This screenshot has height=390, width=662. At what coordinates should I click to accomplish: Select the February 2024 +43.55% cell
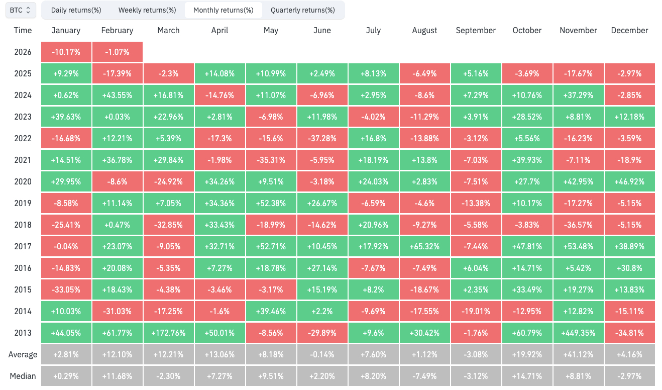[118, 95]
